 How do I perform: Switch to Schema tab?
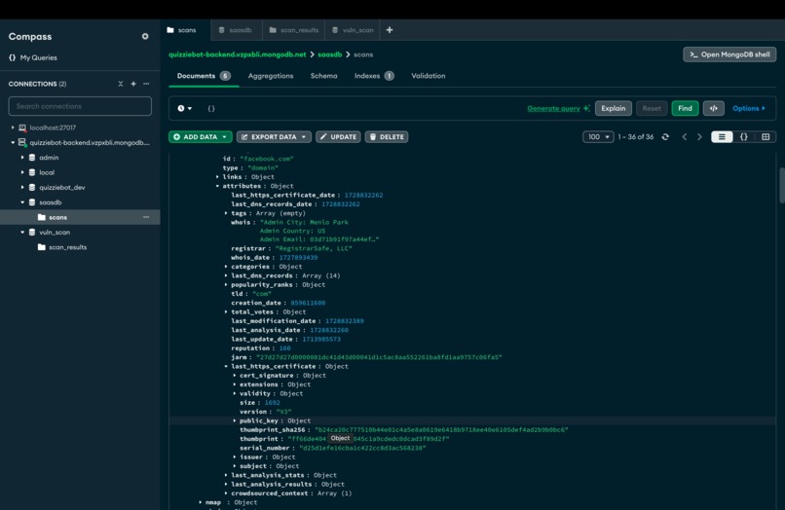coord(324,76)
